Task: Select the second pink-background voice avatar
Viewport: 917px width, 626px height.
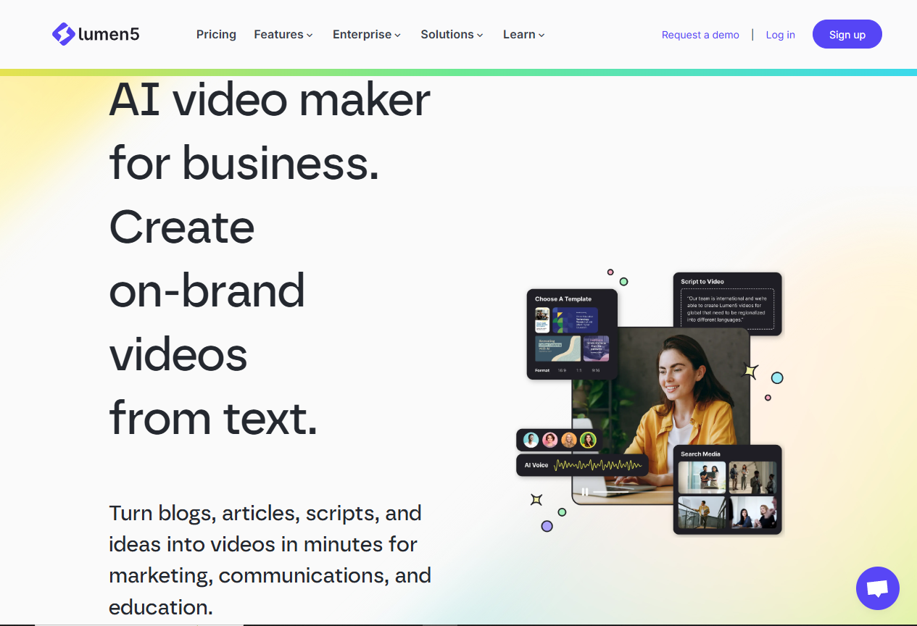Action: [550, 440]
